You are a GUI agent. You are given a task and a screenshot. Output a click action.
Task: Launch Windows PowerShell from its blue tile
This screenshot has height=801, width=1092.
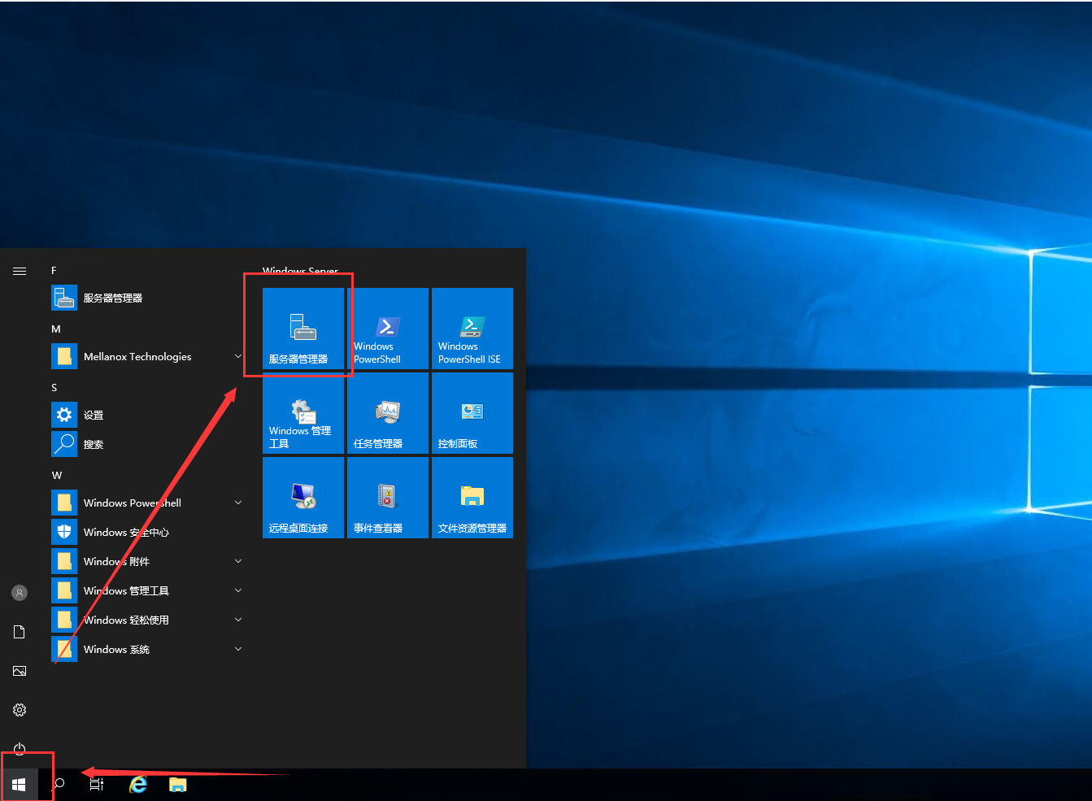[388, 329]
